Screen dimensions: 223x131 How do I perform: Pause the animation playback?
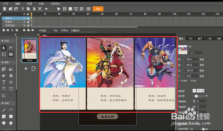click(65, 9)
